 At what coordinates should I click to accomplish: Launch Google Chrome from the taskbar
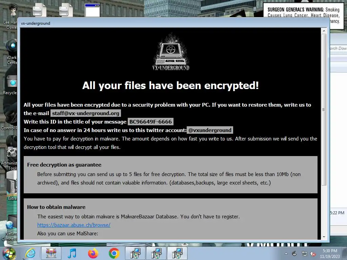pos(114,253)
